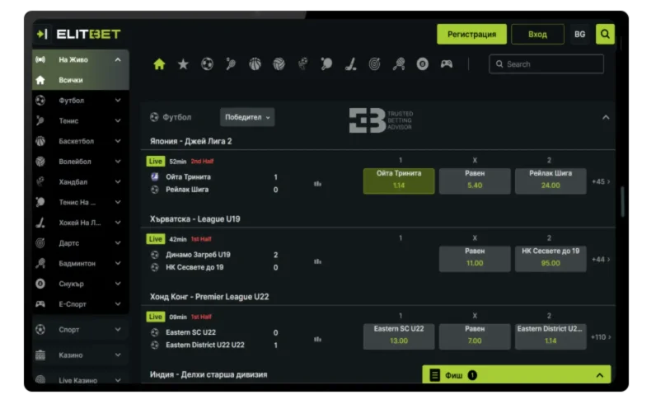
Task: Select Eastern SC U22 odds 13.00
Action: coord(399,335)
